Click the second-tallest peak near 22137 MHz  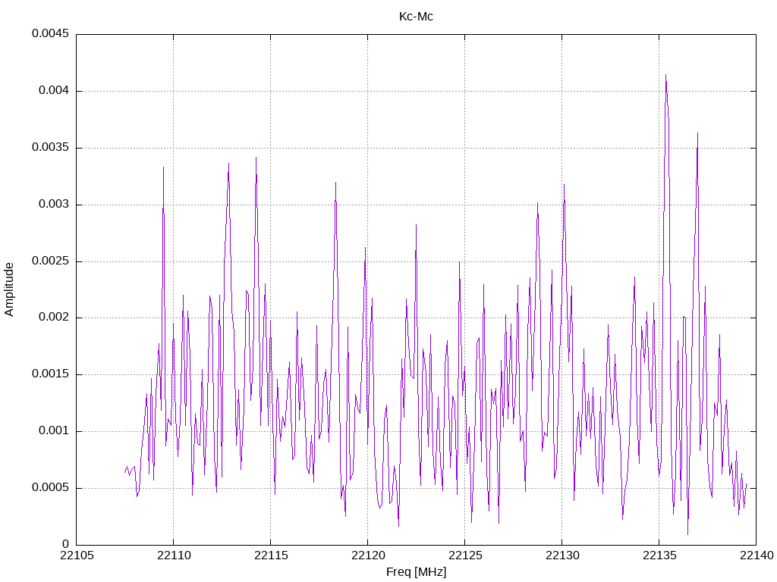pos(697,133)
